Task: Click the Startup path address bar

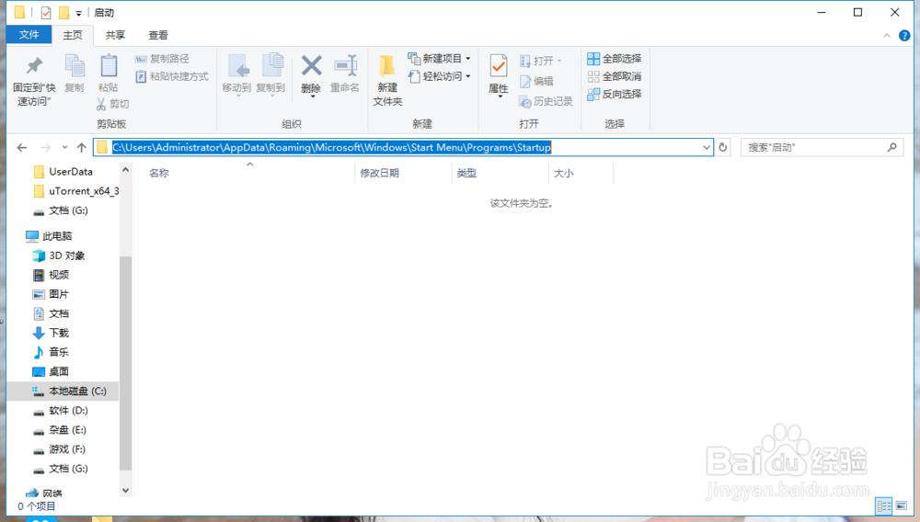Action: [403, 147]
